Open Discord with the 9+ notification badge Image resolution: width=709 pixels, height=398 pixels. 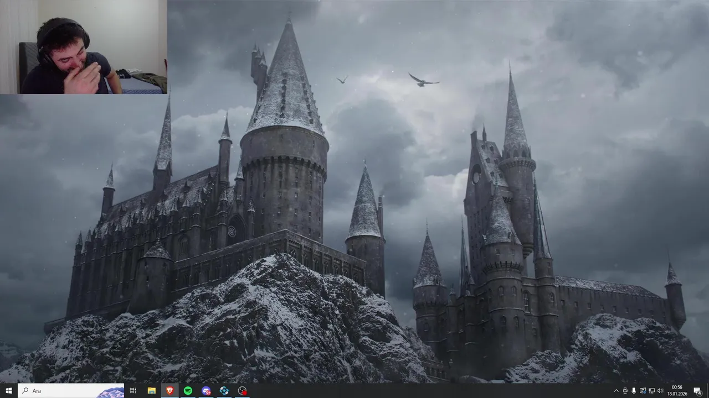206,391
